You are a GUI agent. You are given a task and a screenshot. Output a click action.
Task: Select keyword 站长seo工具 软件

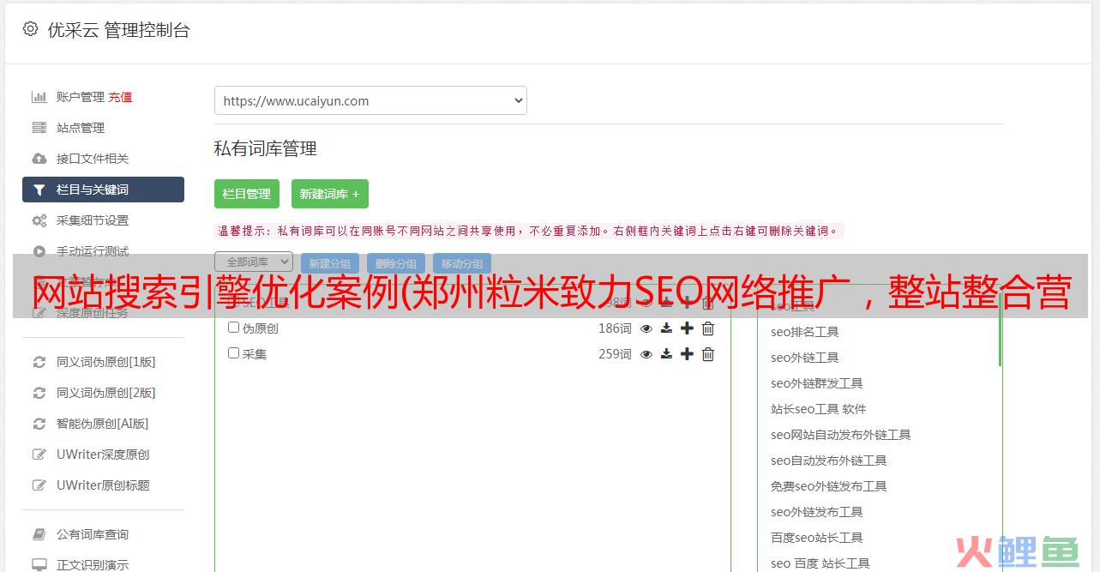(819, 409)
